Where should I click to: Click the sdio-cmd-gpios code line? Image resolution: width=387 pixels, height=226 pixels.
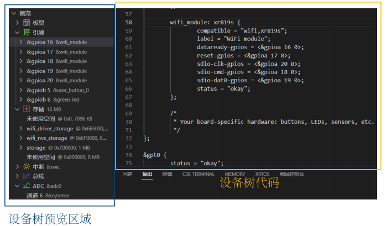[249, 72]
